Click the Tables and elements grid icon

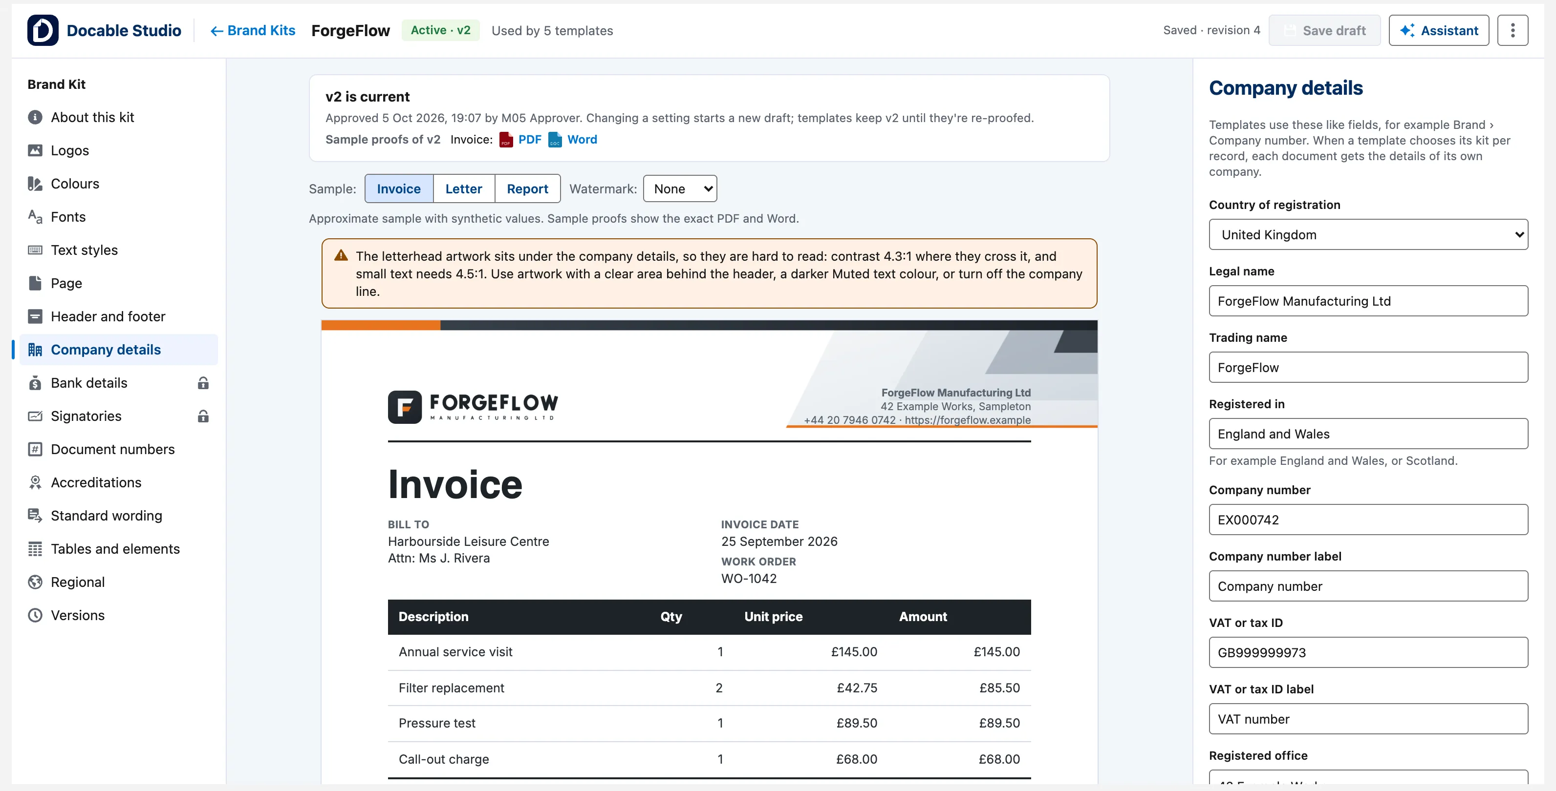tap(35, 548)
